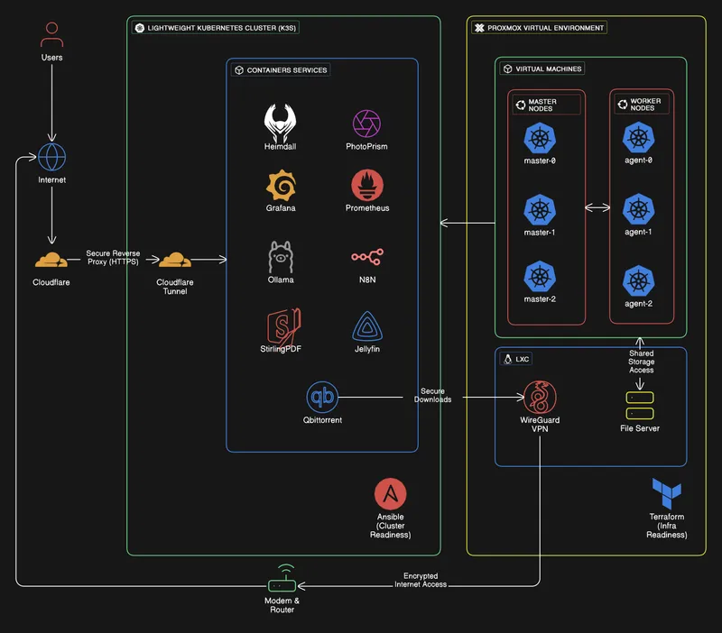Select the agent-2 worker node icon
The width and height of the screenshot is (722, 633).
tap(639, 280)
